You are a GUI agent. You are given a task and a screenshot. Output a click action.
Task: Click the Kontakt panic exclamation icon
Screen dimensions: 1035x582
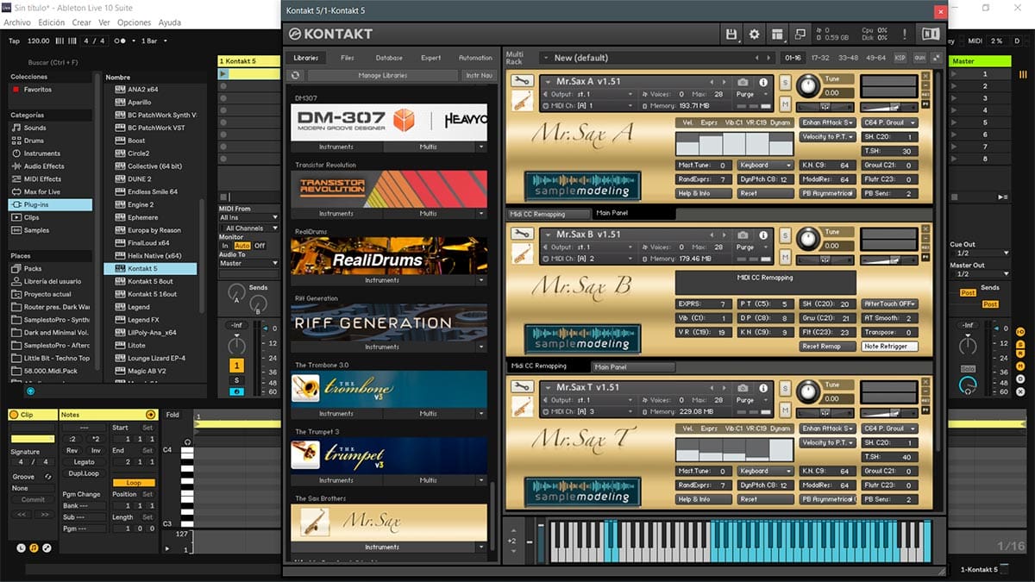tap(904, 34)
